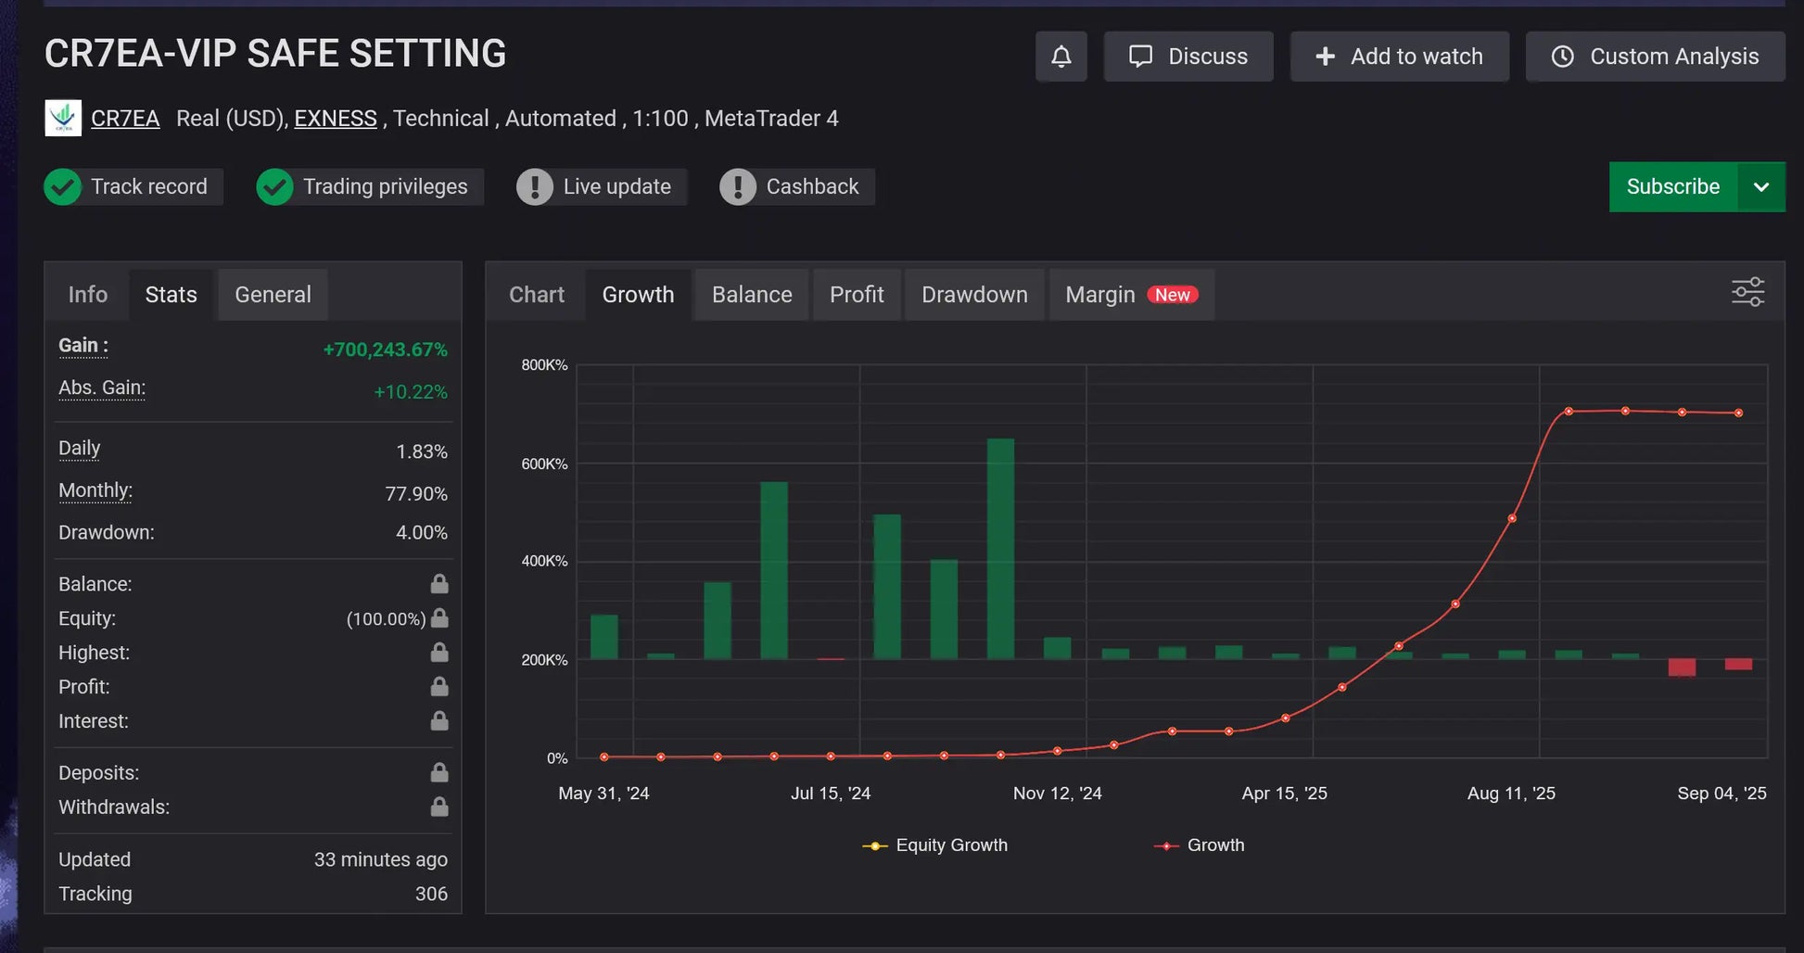The width and height of the screenshot is (1804, 953).
Task: Expand the Subscribe dropdown arrow
Action: (x=1761, y=187)
